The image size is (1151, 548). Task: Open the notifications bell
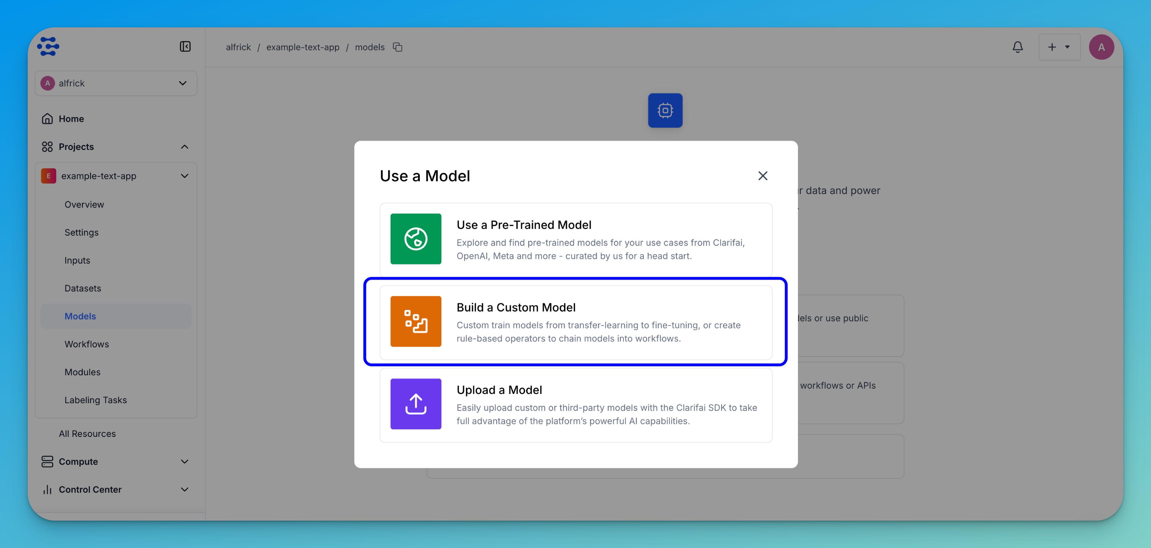(x=1017, y=47)
